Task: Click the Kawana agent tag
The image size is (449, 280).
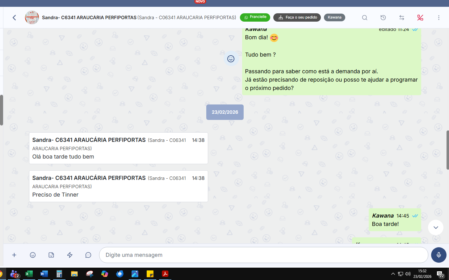Action: (334, 17)
